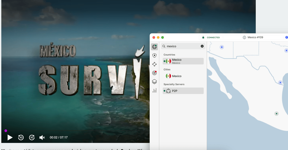Viewport: 288px width, 150px height.
Task: Click the blue map pin near the Gulf coast
Action: (280, 82)
